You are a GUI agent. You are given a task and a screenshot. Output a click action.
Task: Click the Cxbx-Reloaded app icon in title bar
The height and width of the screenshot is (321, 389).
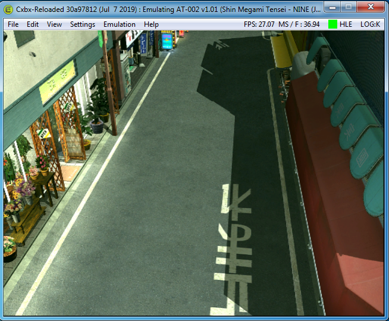click(8, 10)
